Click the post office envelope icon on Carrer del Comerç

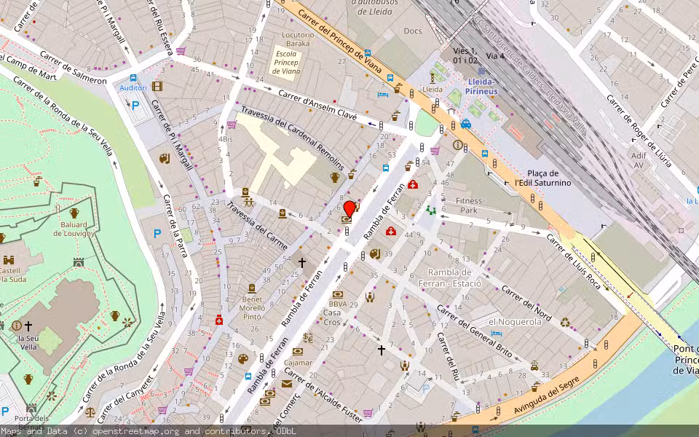(x=287, y=383)
